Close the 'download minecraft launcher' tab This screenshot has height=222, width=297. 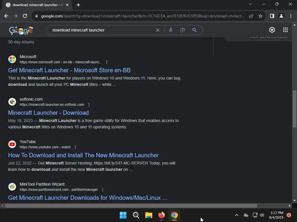pos(67,5)
